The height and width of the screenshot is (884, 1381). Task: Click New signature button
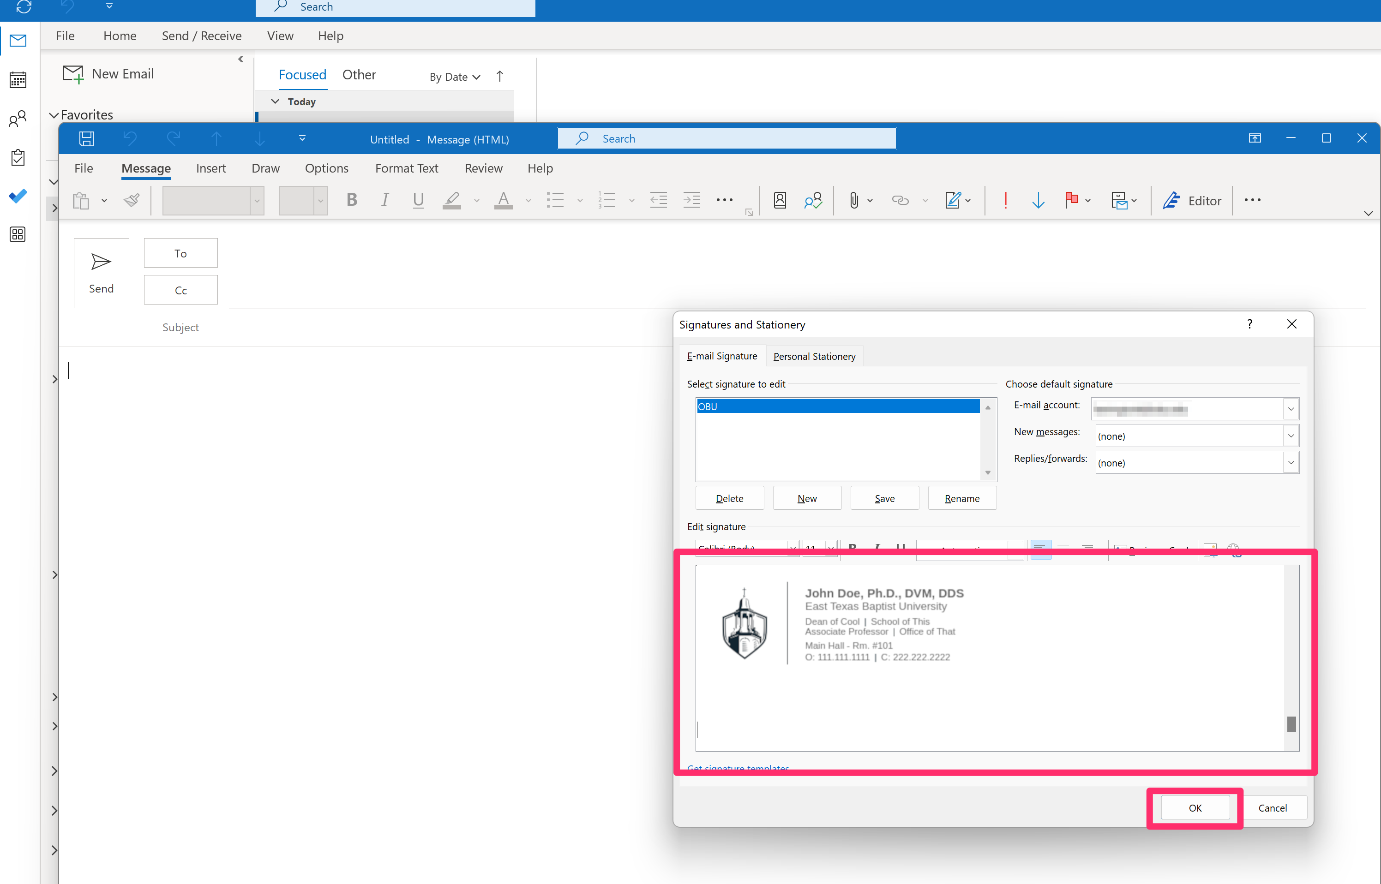807,498
